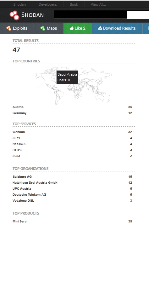149x305 pixels.
Task: Filter by Salzburg AG organization
Action: click(x=22, y=177)
